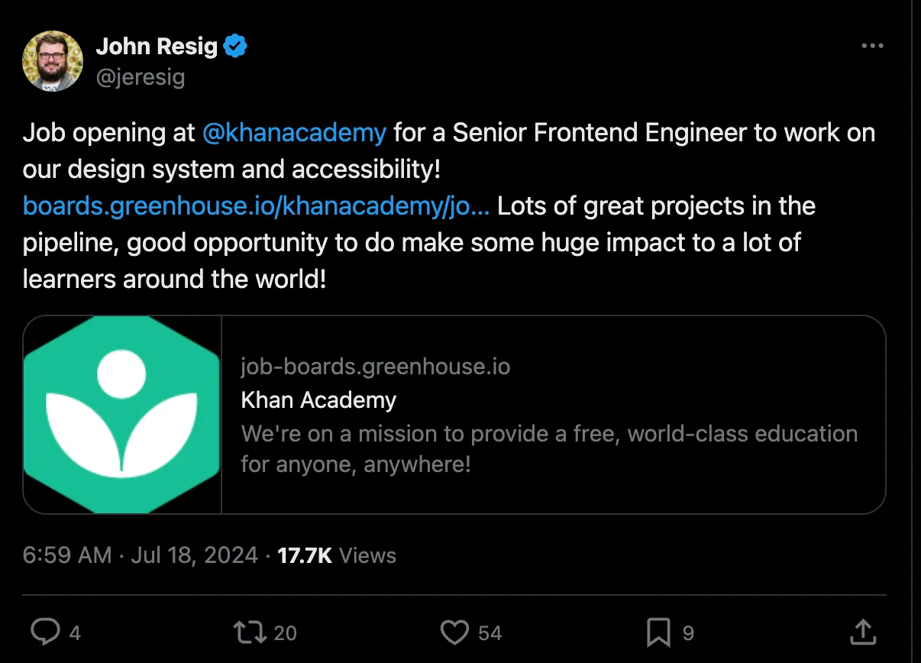Open the three-dot more options menu

(872, 46)
